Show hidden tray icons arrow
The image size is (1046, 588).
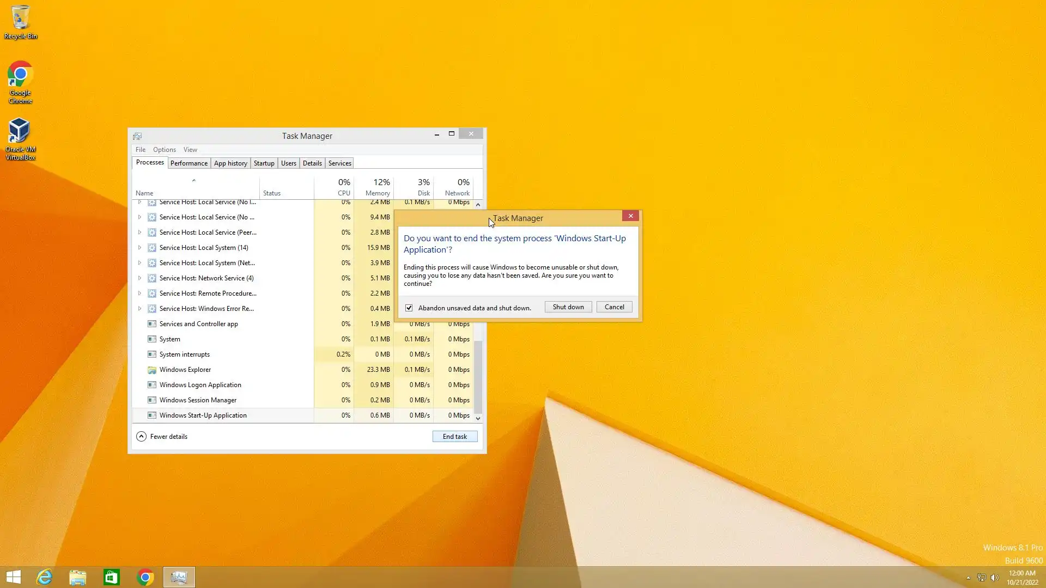[x=968, y=578]
